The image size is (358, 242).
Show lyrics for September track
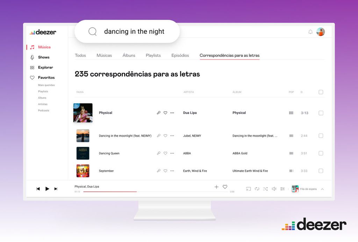(x=159, y=171)
